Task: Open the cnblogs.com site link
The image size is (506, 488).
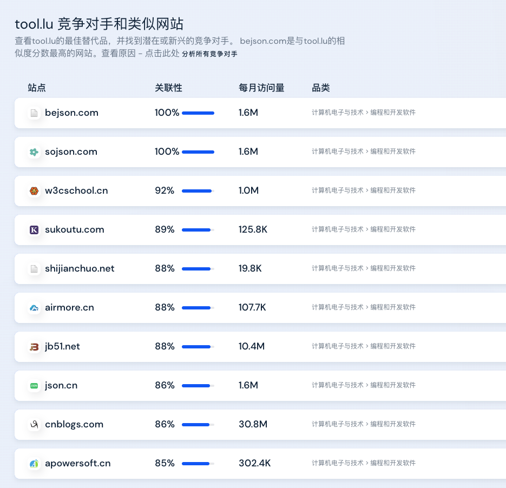Action: pos(74,424)
